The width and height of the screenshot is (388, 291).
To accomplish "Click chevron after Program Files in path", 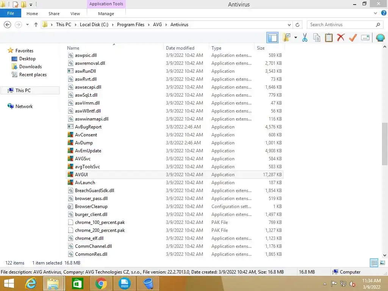I will (149, 25).
